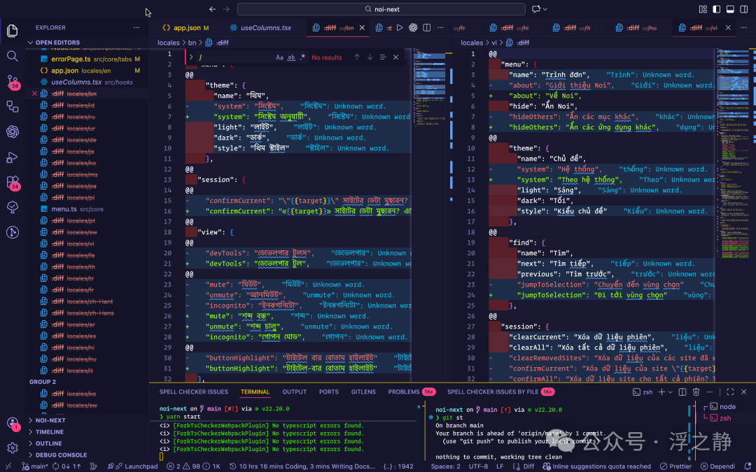This screenshot has height=472, width=756.
Task: Toggle Match Whole Word in find widget
Action: pos(291,57)
